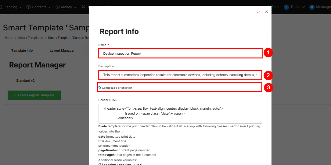Expand the Planning dropdown arrow

click(x=20, y=7)
